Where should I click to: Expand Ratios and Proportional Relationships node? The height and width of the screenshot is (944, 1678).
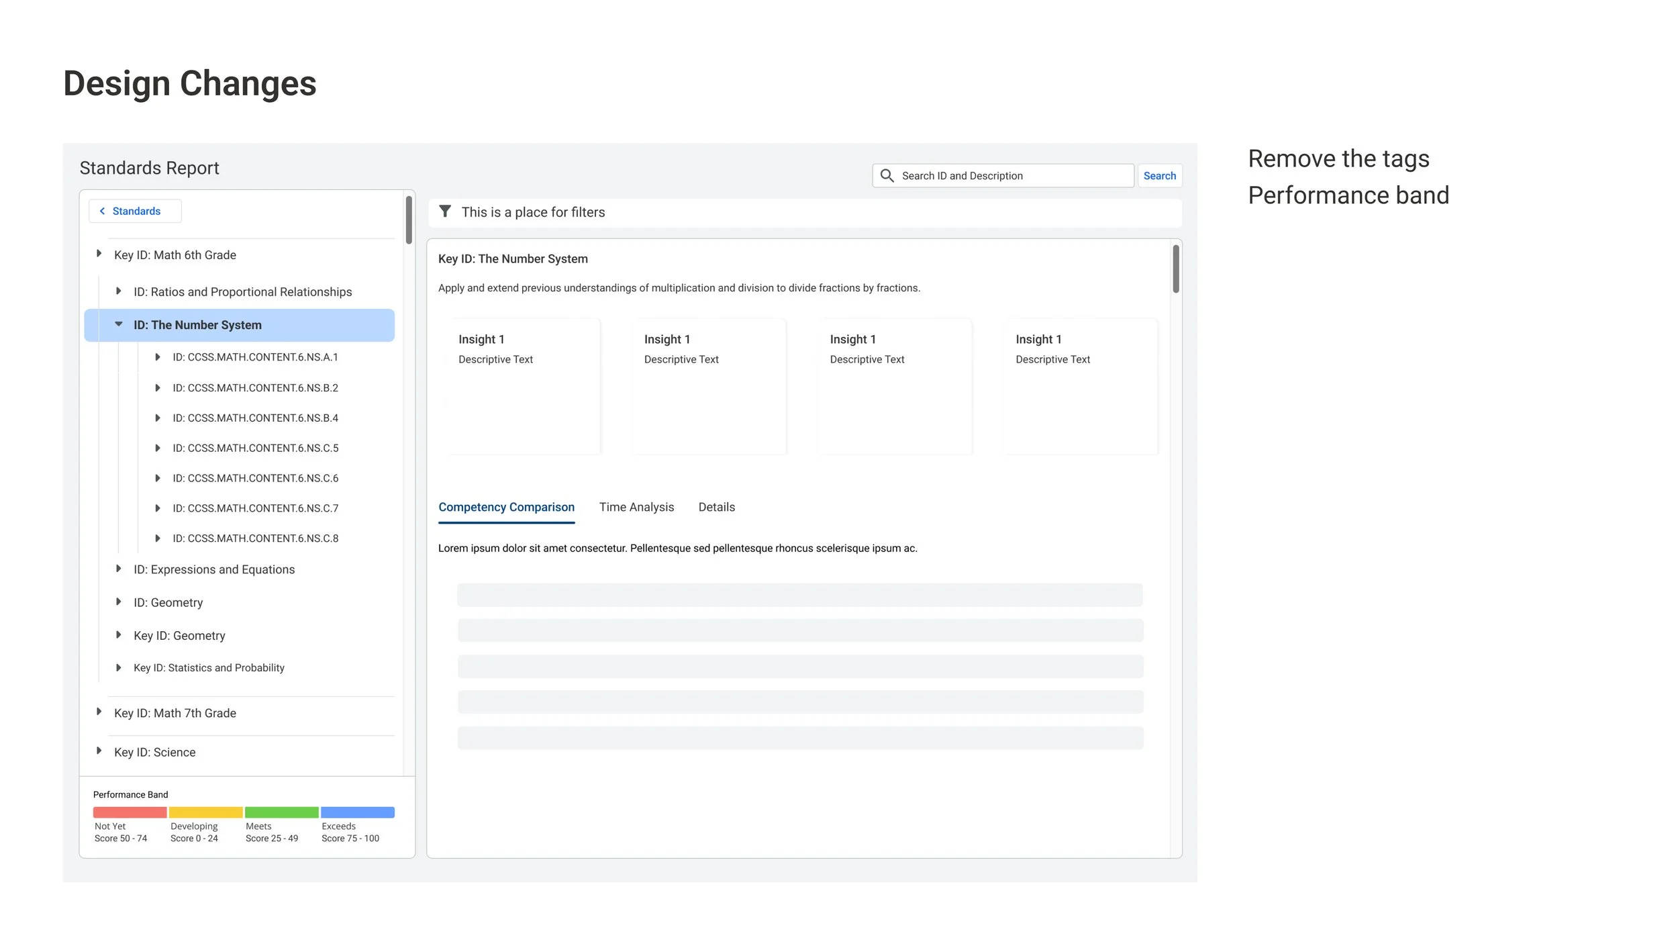(x=119, y=291)
